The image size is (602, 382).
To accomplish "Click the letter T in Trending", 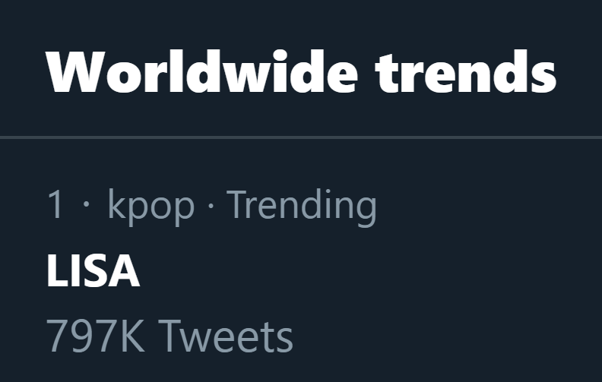I will coord(236,205).
